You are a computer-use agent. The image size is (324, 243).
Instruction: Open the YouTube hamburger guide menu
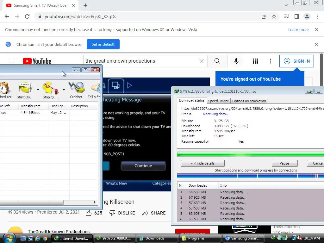11,61
